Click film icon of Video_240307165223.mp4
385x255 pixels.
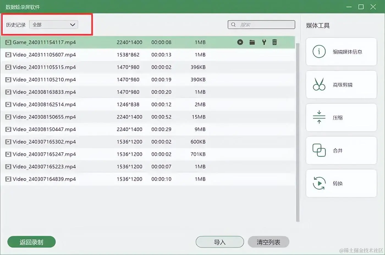tap(8, 167)
